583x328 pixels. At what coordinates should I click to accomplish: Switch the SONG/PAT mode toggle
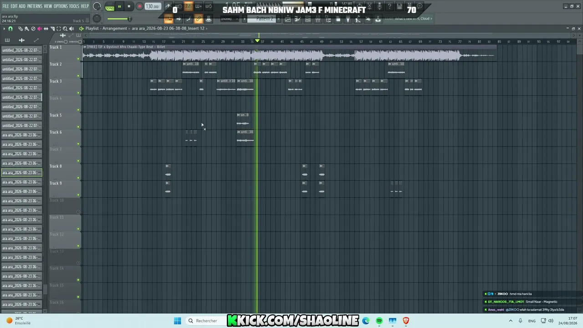[110, 7]
